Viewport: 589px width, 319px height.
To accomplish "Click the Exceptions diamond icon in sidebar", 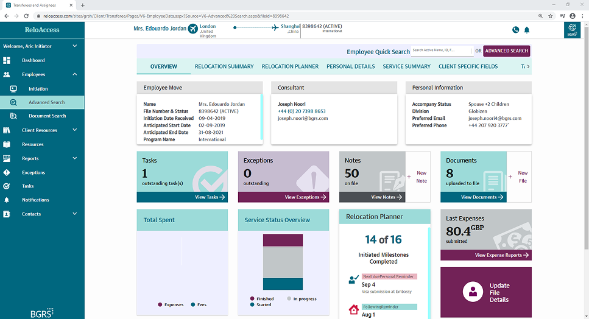I will point(7,173).
